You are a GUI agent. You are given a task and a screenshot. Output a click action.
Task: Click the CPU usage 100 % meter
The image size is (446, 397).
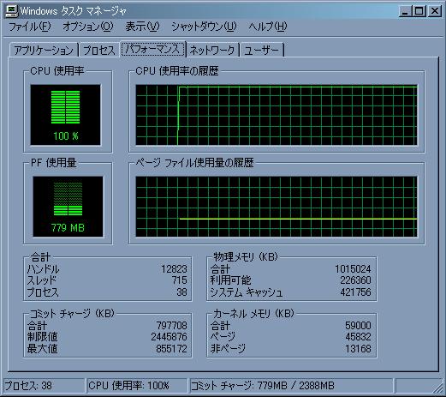click(x=66, y=115)
